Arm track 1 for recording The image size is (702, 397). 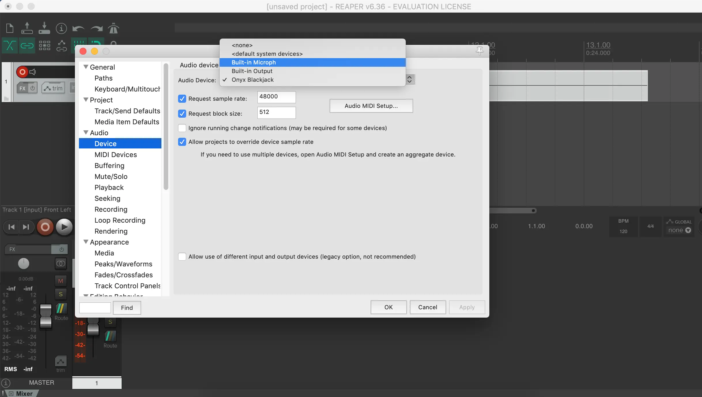click(x=22, y=72)
